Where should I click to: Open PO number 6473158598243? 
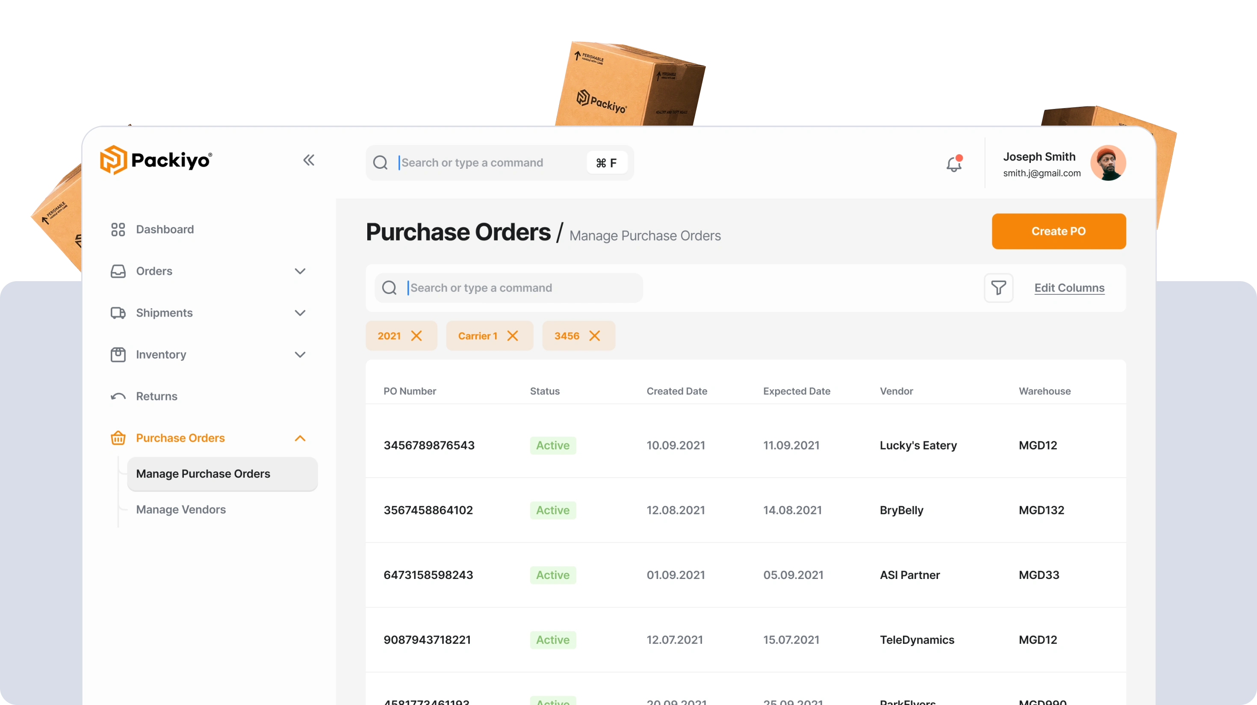[x=428, y=575]
